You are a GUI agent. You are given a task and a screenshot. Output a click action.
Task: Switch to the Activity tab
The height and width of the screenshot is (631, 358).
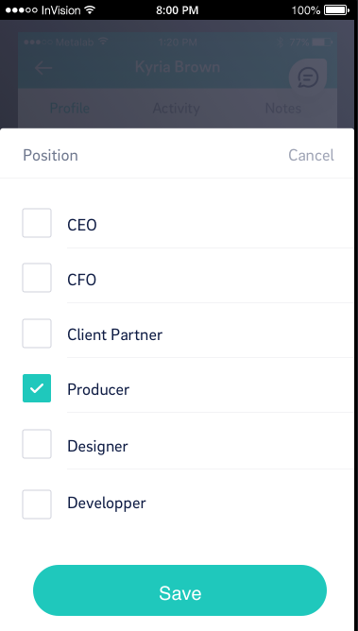point(177,109)
